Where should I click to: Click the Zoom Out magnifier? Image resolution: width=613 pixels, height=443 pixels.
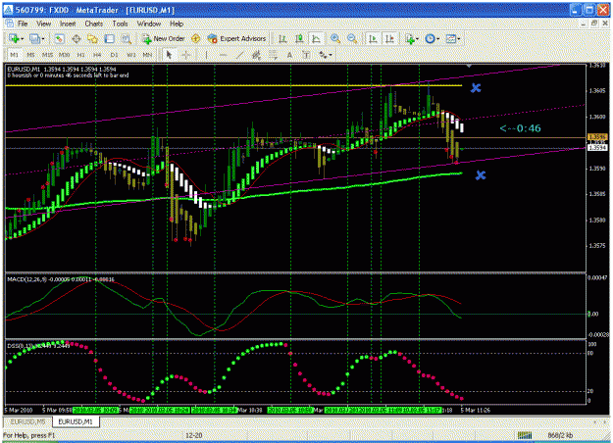[352, 38]
